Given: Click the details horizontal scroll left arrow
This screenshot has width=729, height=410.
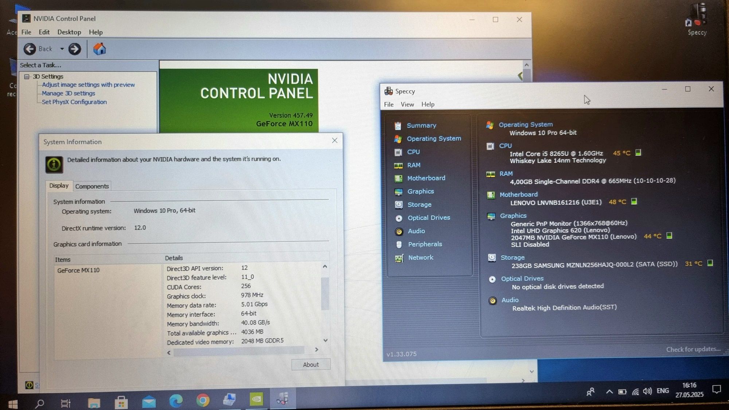Looking at the screenshot, I should point(169,352).
